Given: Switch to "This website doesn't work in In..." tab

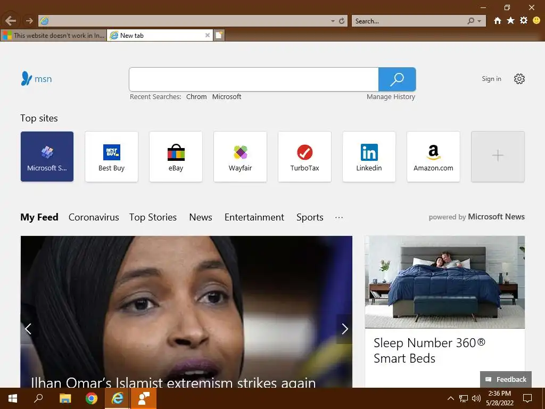Looking at the screenshot, I should (x=54, y=35).
